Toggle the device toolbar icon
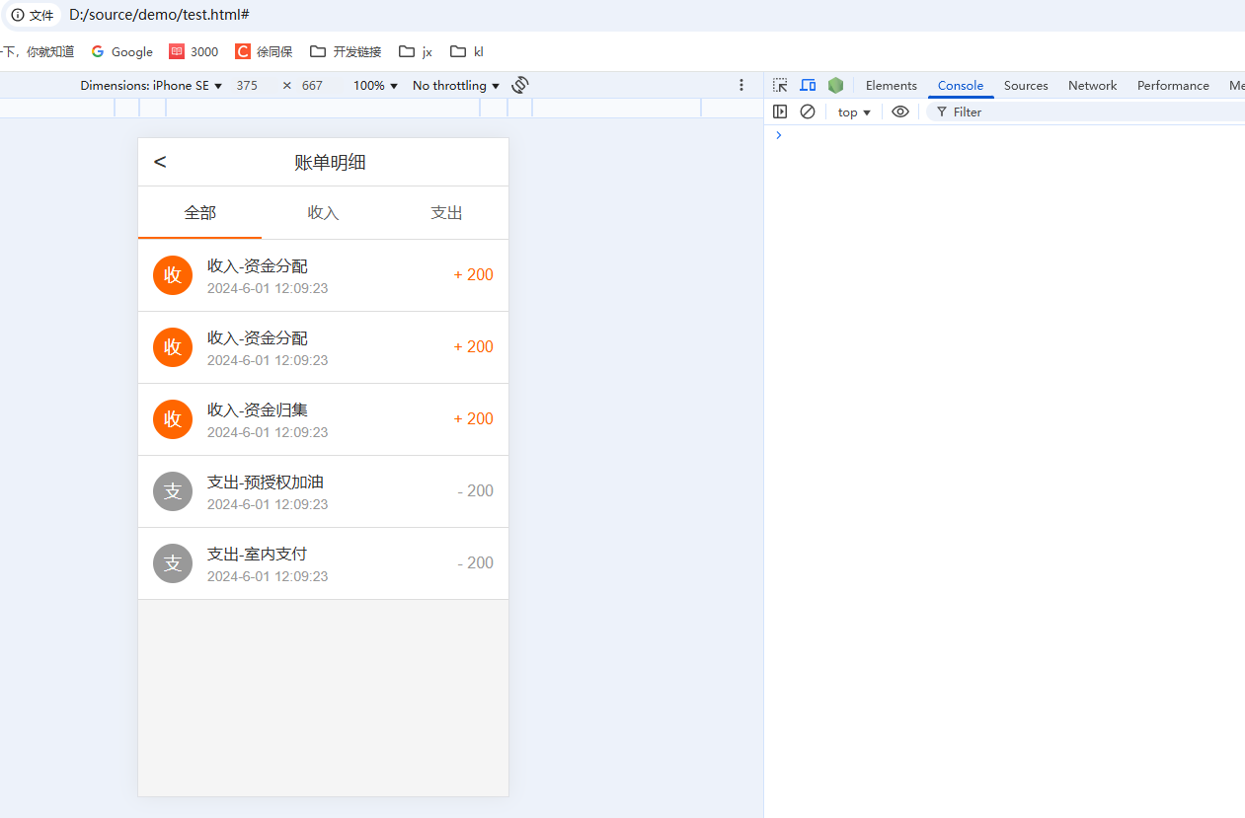This screenshot has height=818, width=1245. pyautogui.click(x=808, y=85)
